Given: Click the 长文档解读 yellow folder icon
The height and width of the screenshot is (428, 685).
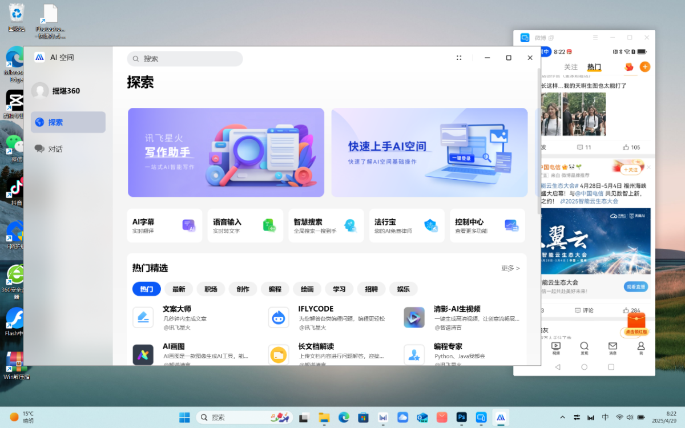Looking at the screenshot, I should pyautogui.click(x=279, y=354).
